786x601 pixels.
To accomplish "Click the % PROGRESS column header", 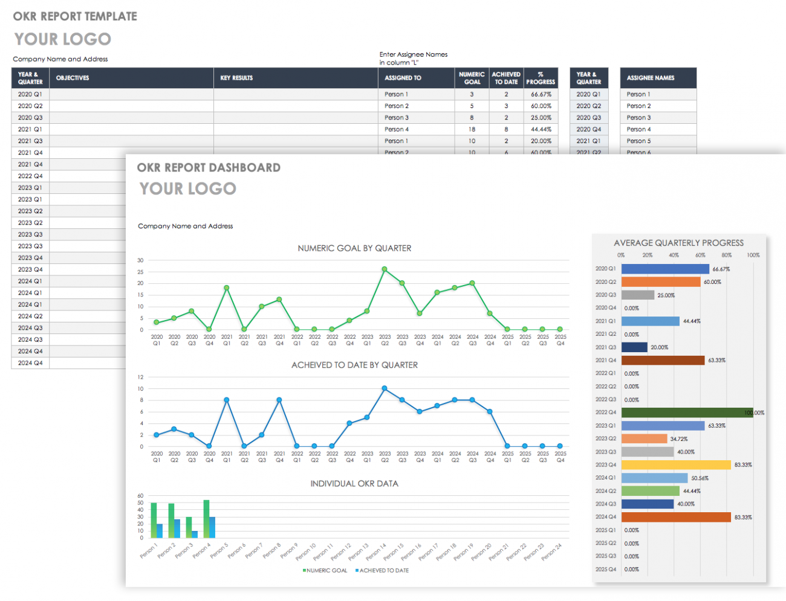I will pos(540,78).
